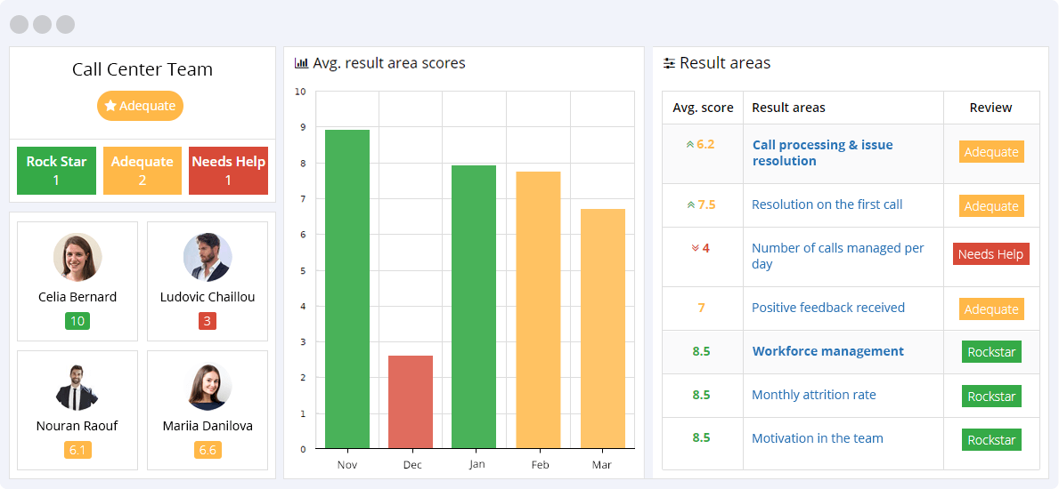Filter by the Needs Help tile

pyautogui.click(x=228, y=171)
